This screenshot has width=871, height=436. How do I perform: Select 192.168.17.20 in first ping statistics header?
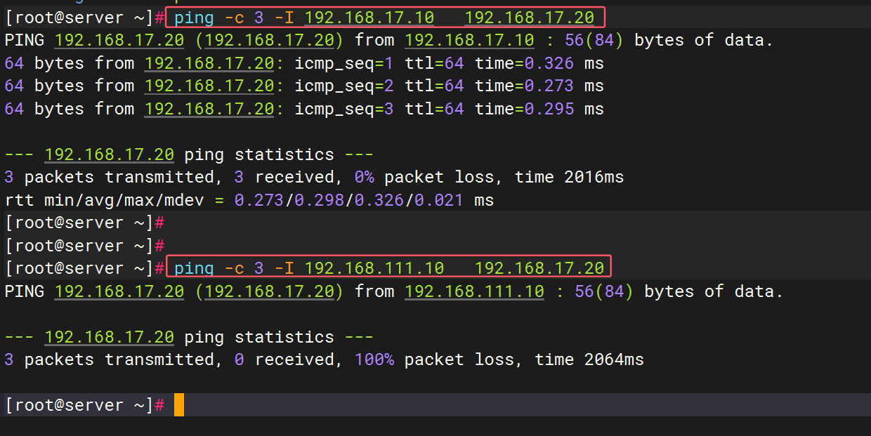(109, 154)
